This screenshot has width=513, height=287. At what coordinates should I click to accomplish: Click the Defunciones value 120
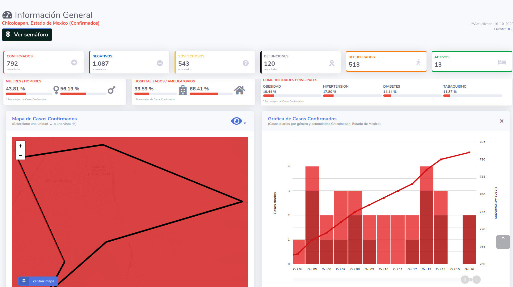click(x=269, y=64)
